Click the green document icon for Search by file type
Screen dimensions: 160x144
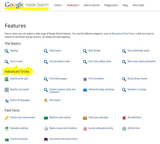7,79
